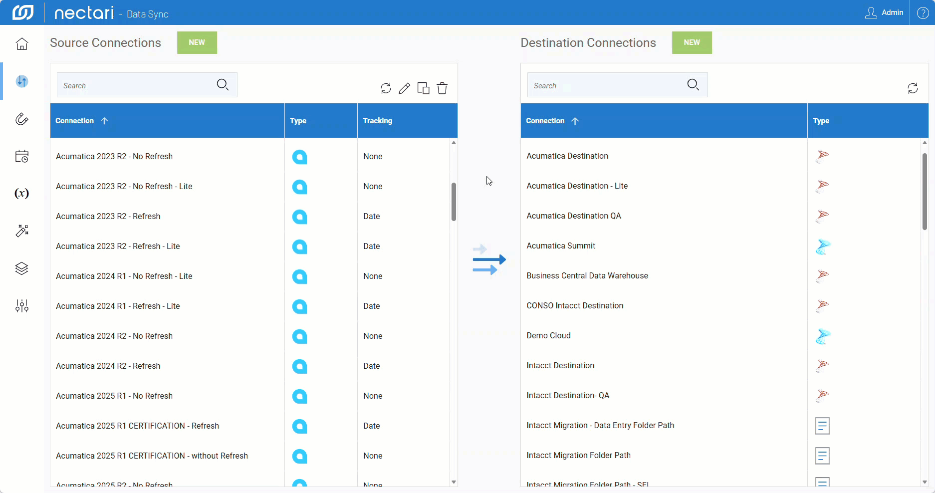Select Acumatica 2025 R1 - No Refresh row
This screenshot has width=935, height=493.
click(x=249, y=396)
